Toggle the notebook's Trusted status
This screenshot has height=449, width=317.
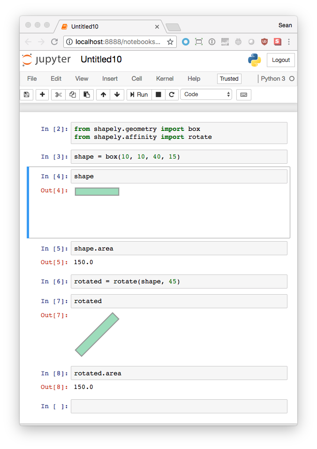coord(229,78)
